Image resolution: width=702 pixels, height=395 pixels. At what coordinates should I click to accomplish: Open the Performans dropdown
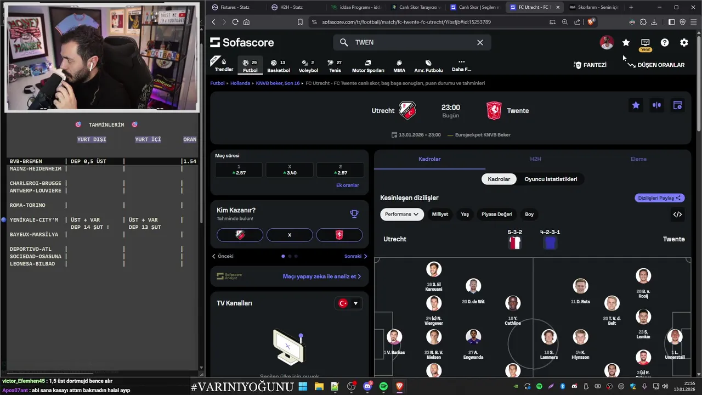point(402,215)
